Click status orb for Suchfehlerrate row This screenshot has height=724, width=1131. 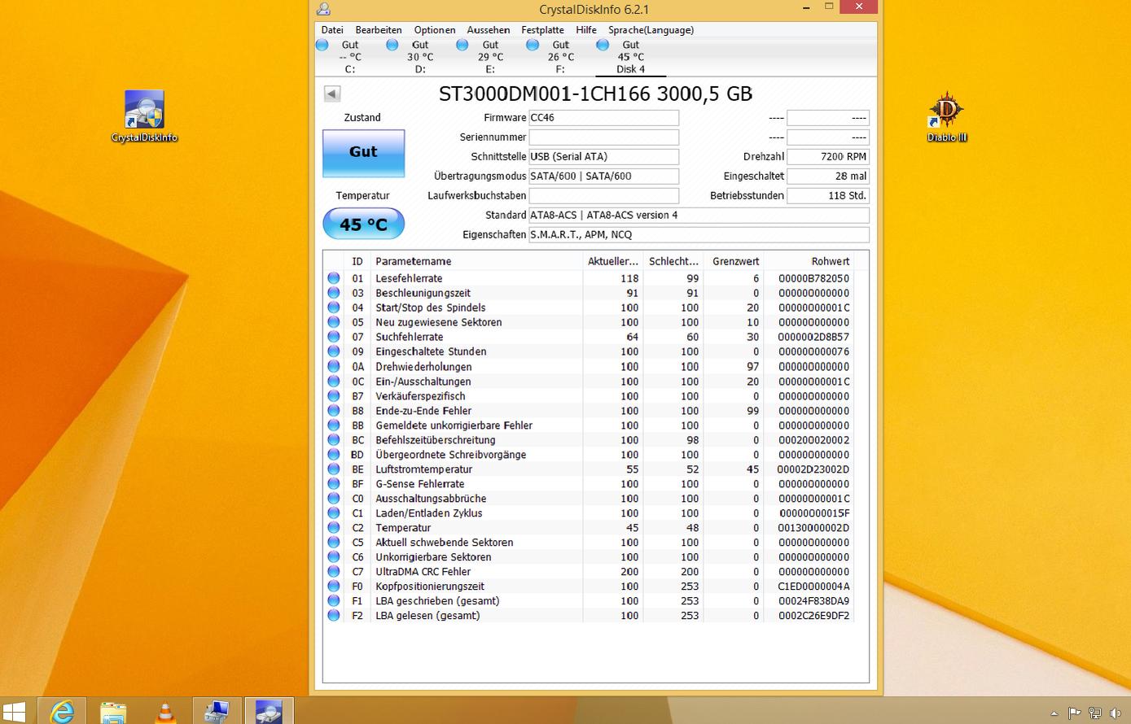(334, 337)
